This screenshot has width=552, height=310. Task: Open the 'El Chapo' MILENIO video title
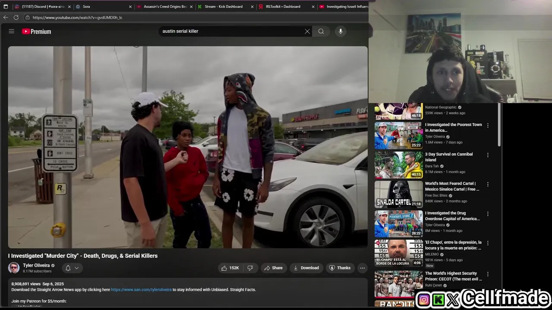(453, 245)
